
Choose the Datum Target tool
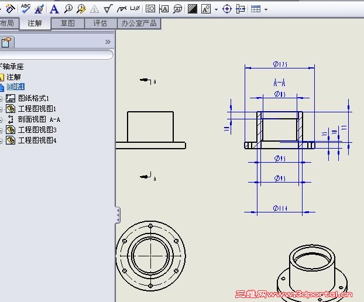[x=177, y=9]
